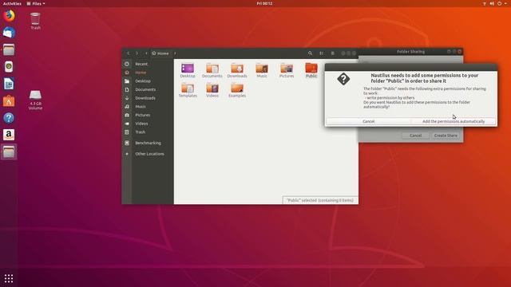Select the Music folder icon
The height and width of the screenshot is (287, 511).
pyautogui.click(x=262, y=70)
